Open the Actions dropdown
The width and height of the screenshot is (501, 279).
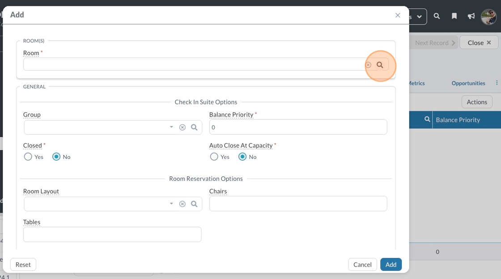[x=477, y=102]
